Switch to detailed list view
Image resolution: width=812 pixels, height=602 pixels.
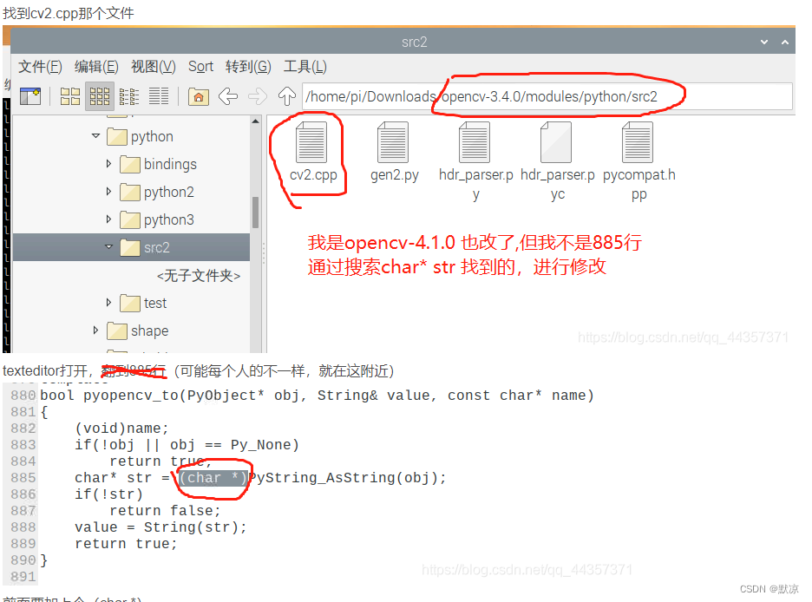[x=158, y=96]
